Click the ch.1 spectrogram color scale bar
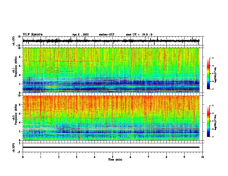 pos(208,74)
